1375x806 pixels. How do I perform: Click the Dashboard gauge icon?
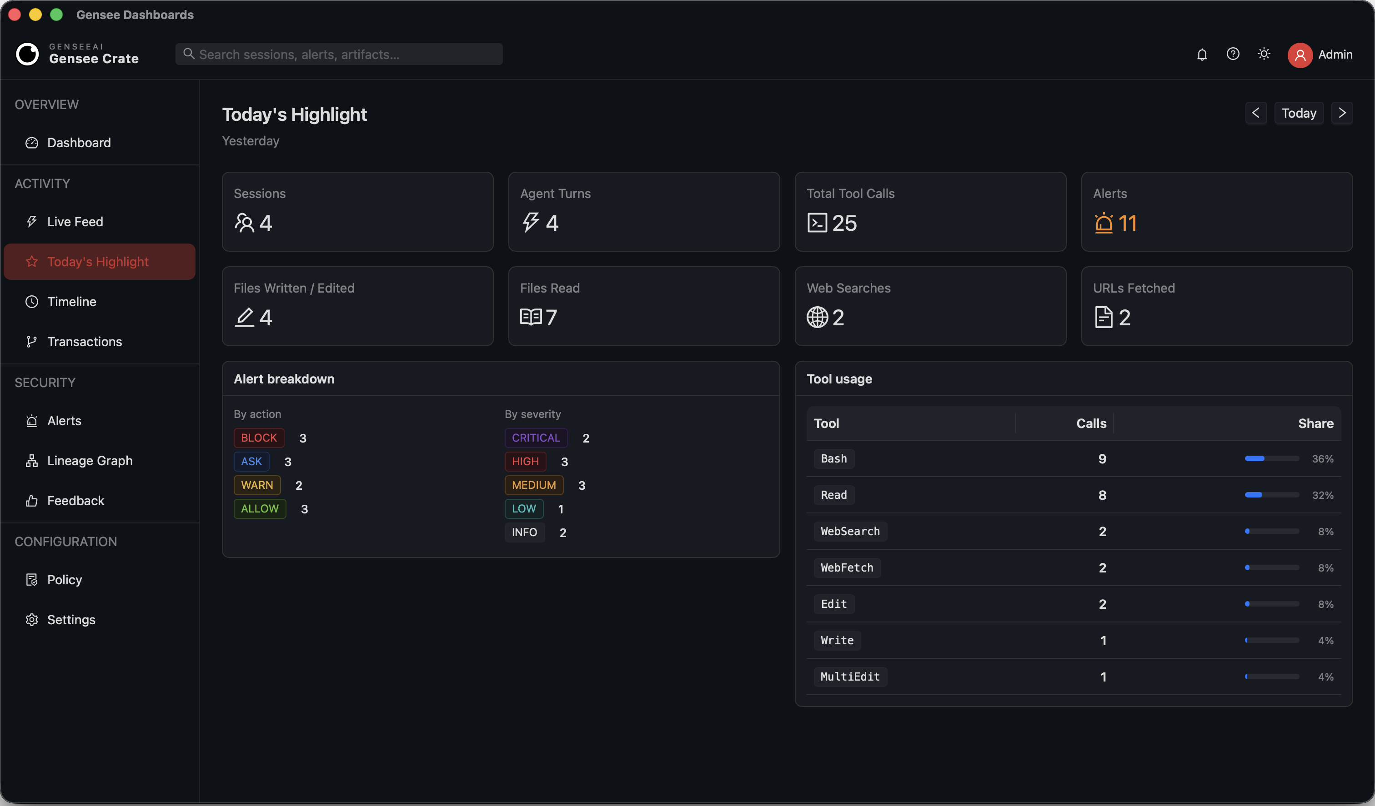pos(32,142)
